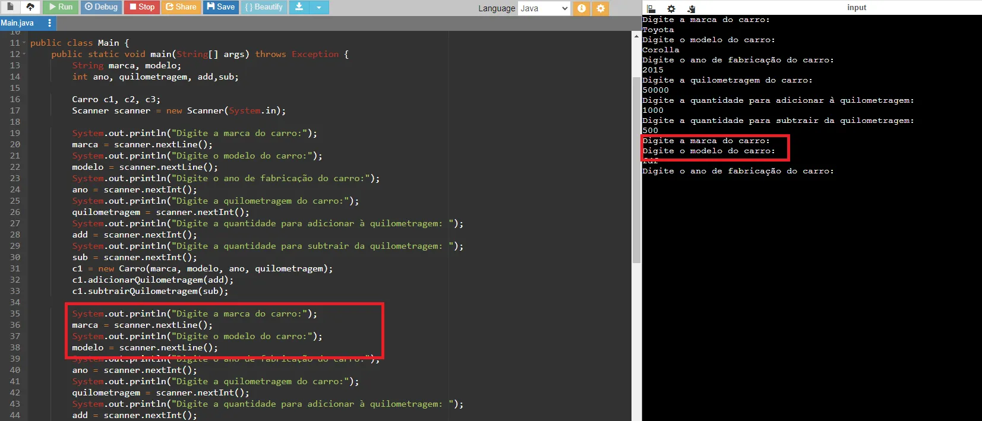Click the Share button

click(x=181, y=7)
